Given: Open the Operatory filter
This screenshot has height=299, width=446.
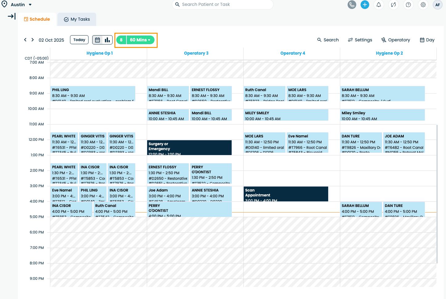Looking at the screenshot, I should coord(396,40).
